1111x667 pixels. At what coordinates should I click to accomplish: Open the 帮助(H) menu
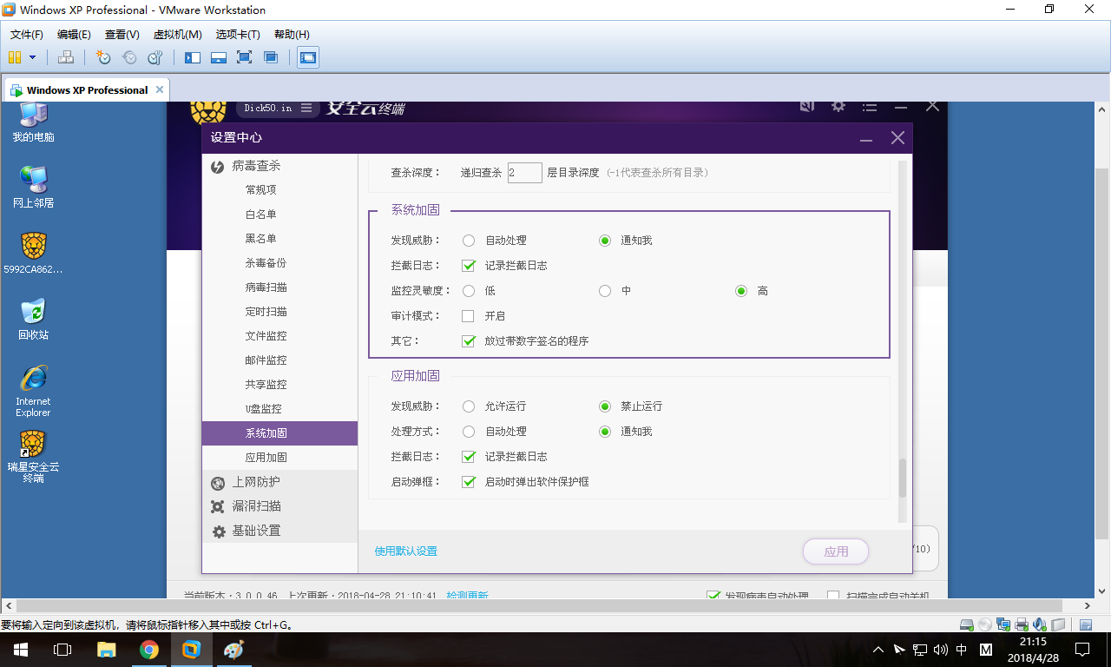pyautogui.click(x=292, y=35)
